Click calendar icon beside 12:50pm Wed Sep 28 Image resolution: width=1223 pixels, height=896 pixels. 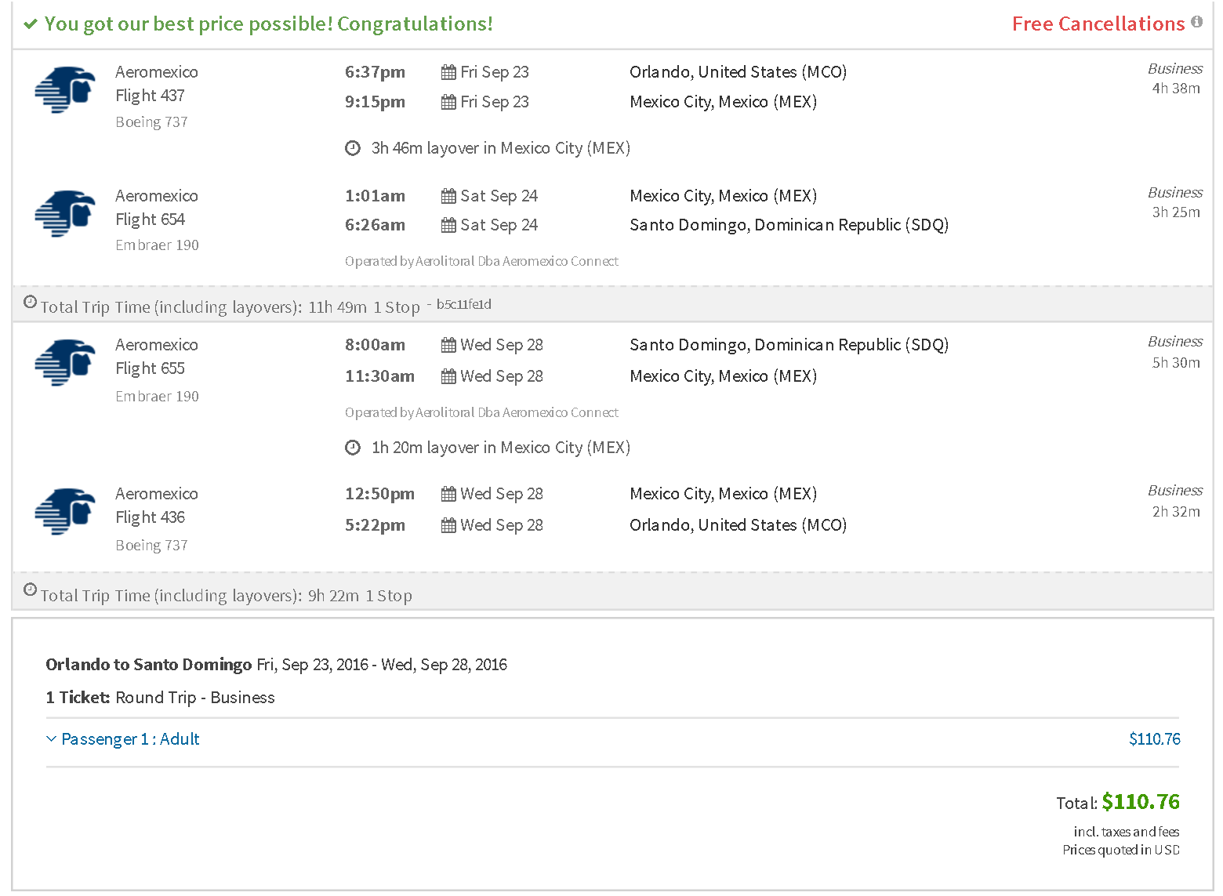click(448, 494)
